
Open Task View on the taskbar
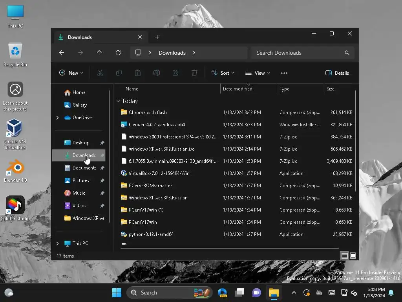pos(239,293)
